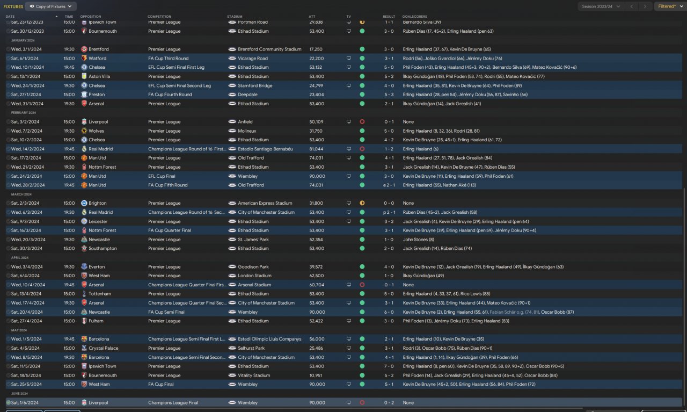
Task: Click the TV icon on the Watford row
Action: (349, 58)
